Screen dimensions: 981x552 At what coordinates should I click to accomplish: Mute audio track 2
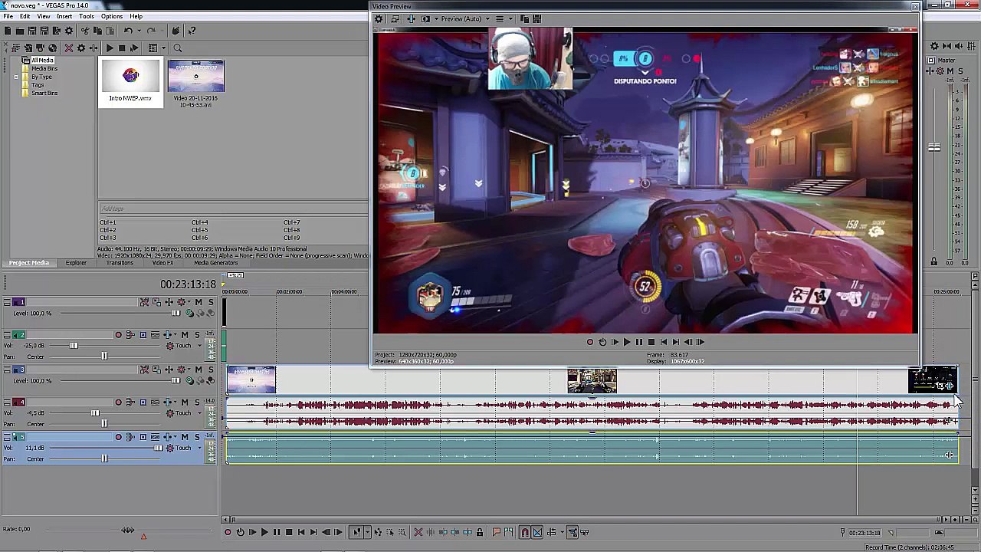(x=185, y=335)
